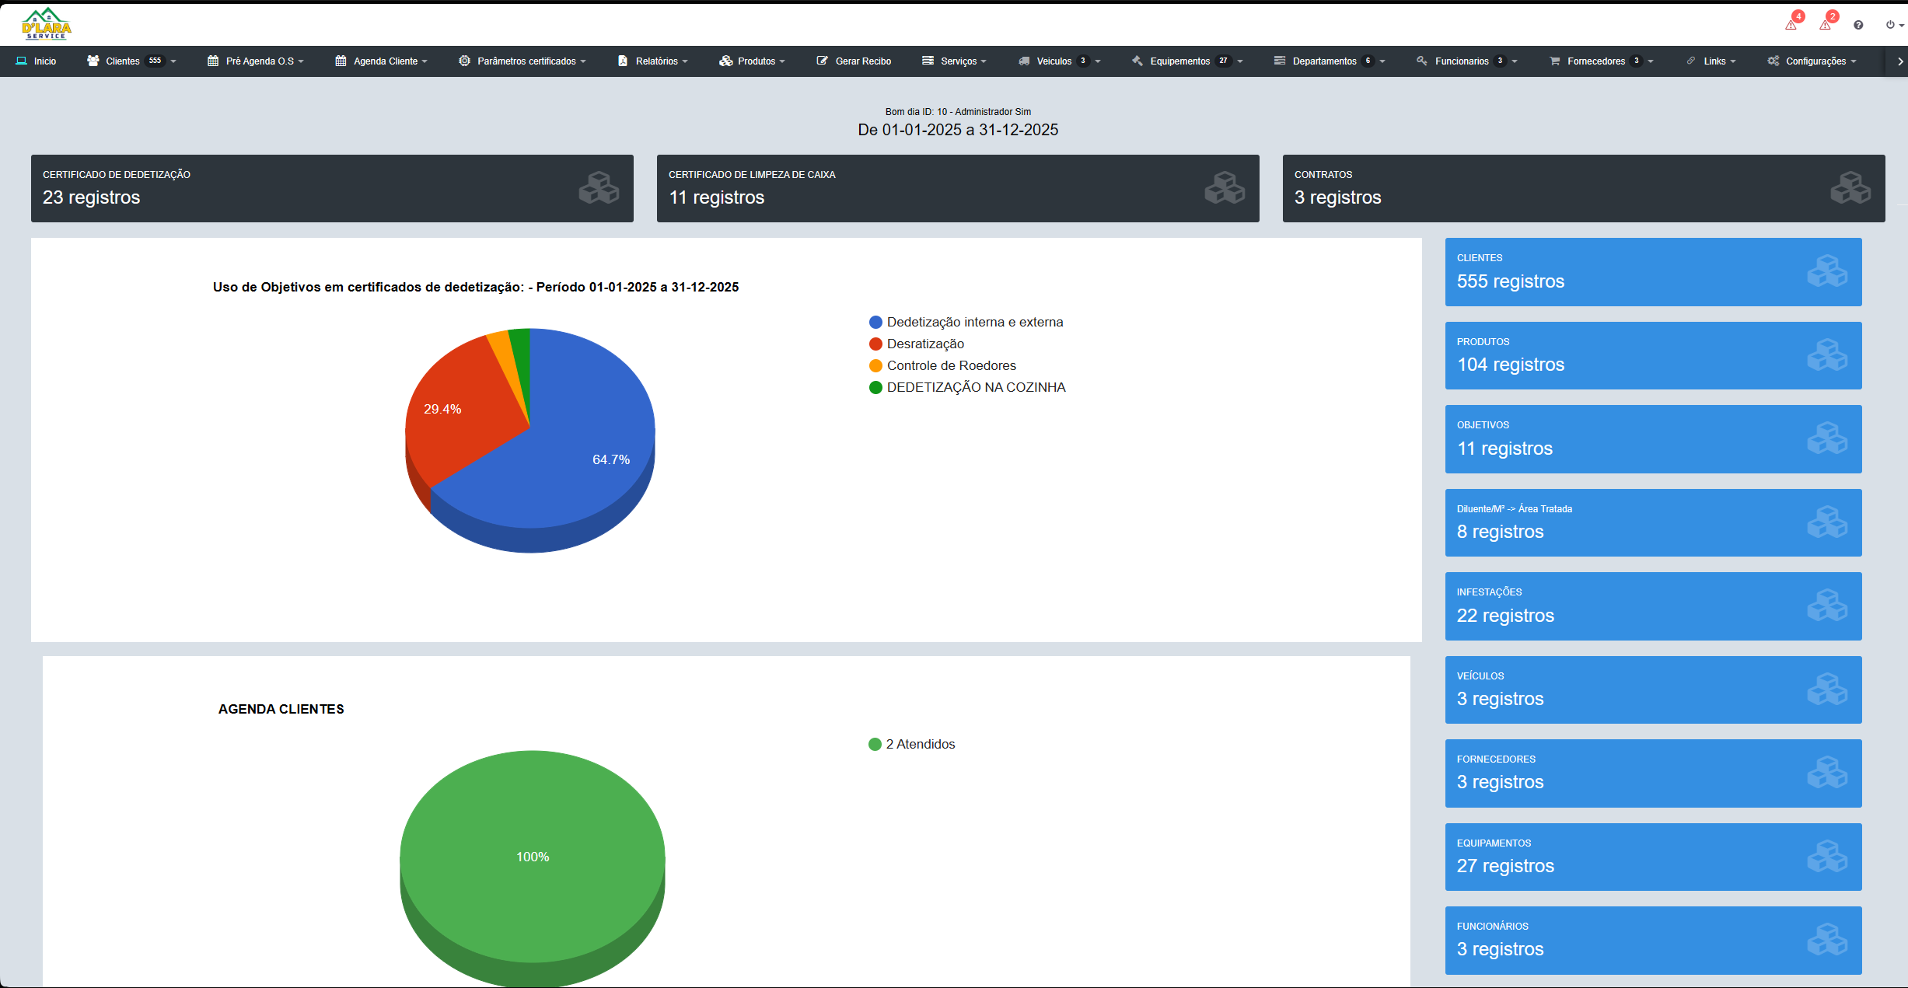Click cubes icon on Clientes card
Image resolution: width=1908 pixels, height=988 pixels.
(1826, 271)
